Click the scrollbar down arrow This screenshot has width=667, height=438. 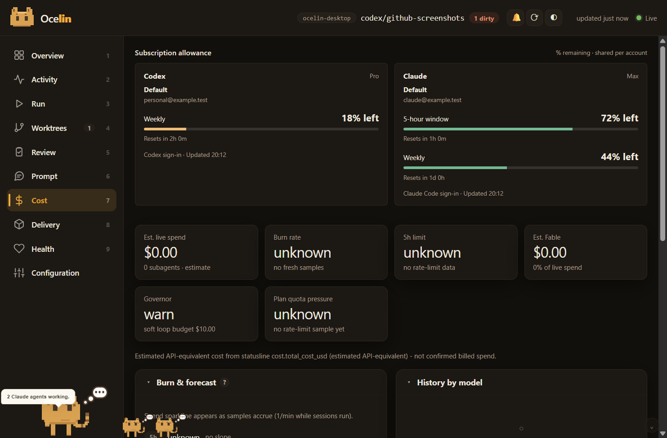pyautogui.click(x=663, y=434)
